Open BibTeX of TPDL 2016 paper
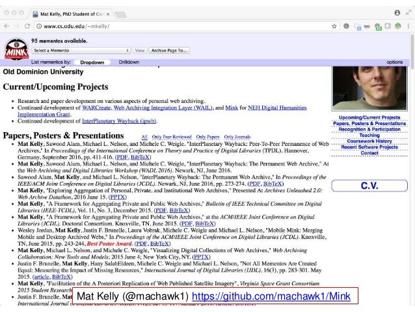The image size is (415, 312). tap(140, 157)
